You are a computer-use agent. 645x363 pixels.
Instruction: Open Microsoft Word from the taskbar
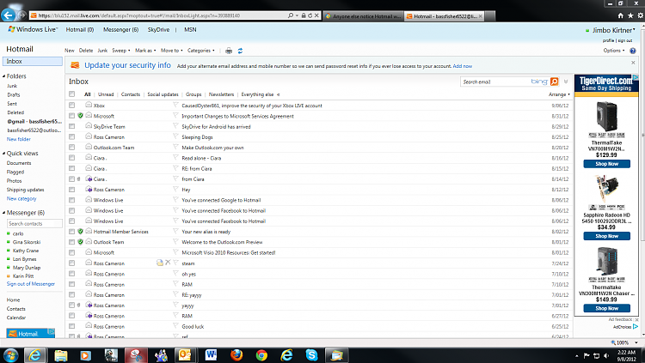[212, 355]
